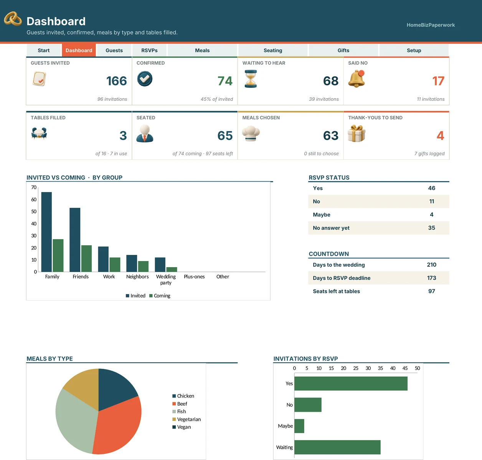
Task: Click the '96 invitations' note
Action: coord(112,99)
